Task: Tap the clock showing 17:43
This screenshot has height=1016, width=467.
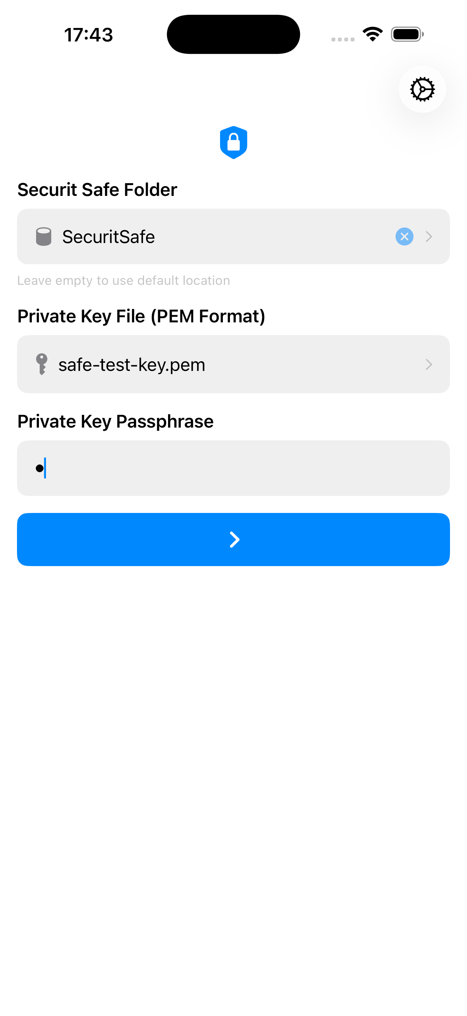Action: point(88,34)
